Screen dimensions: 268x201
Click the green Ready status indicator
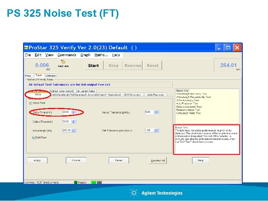[76, 182]
